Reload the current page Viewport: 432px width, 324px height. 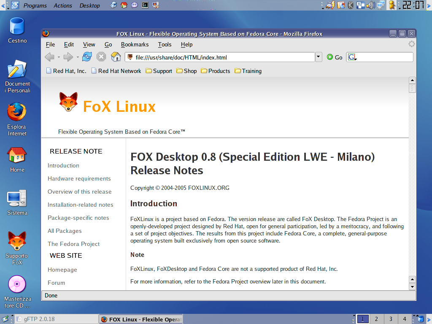87,57
